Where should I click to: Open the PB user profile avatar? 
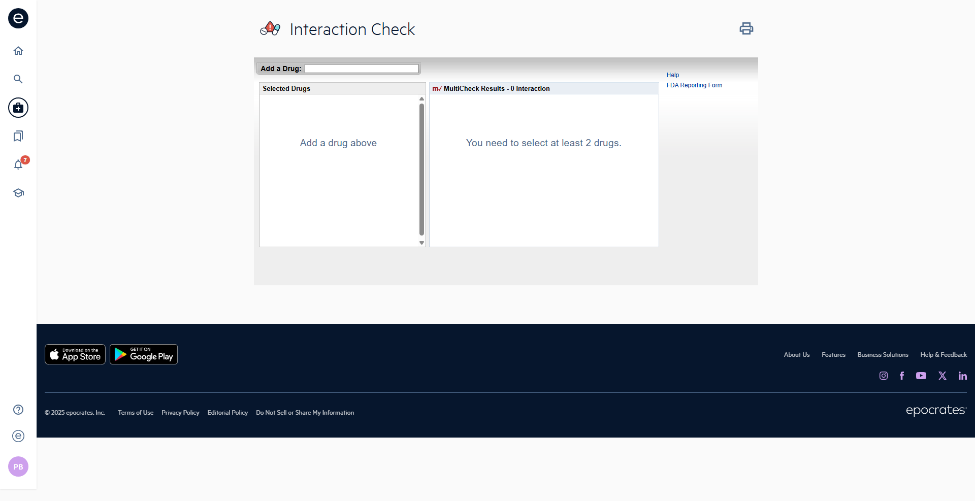[18, 466]
